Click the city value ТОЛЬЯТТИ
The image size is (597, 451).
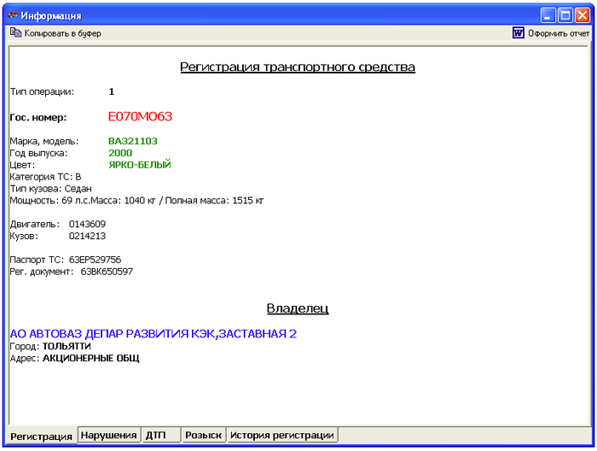point(67,346)
